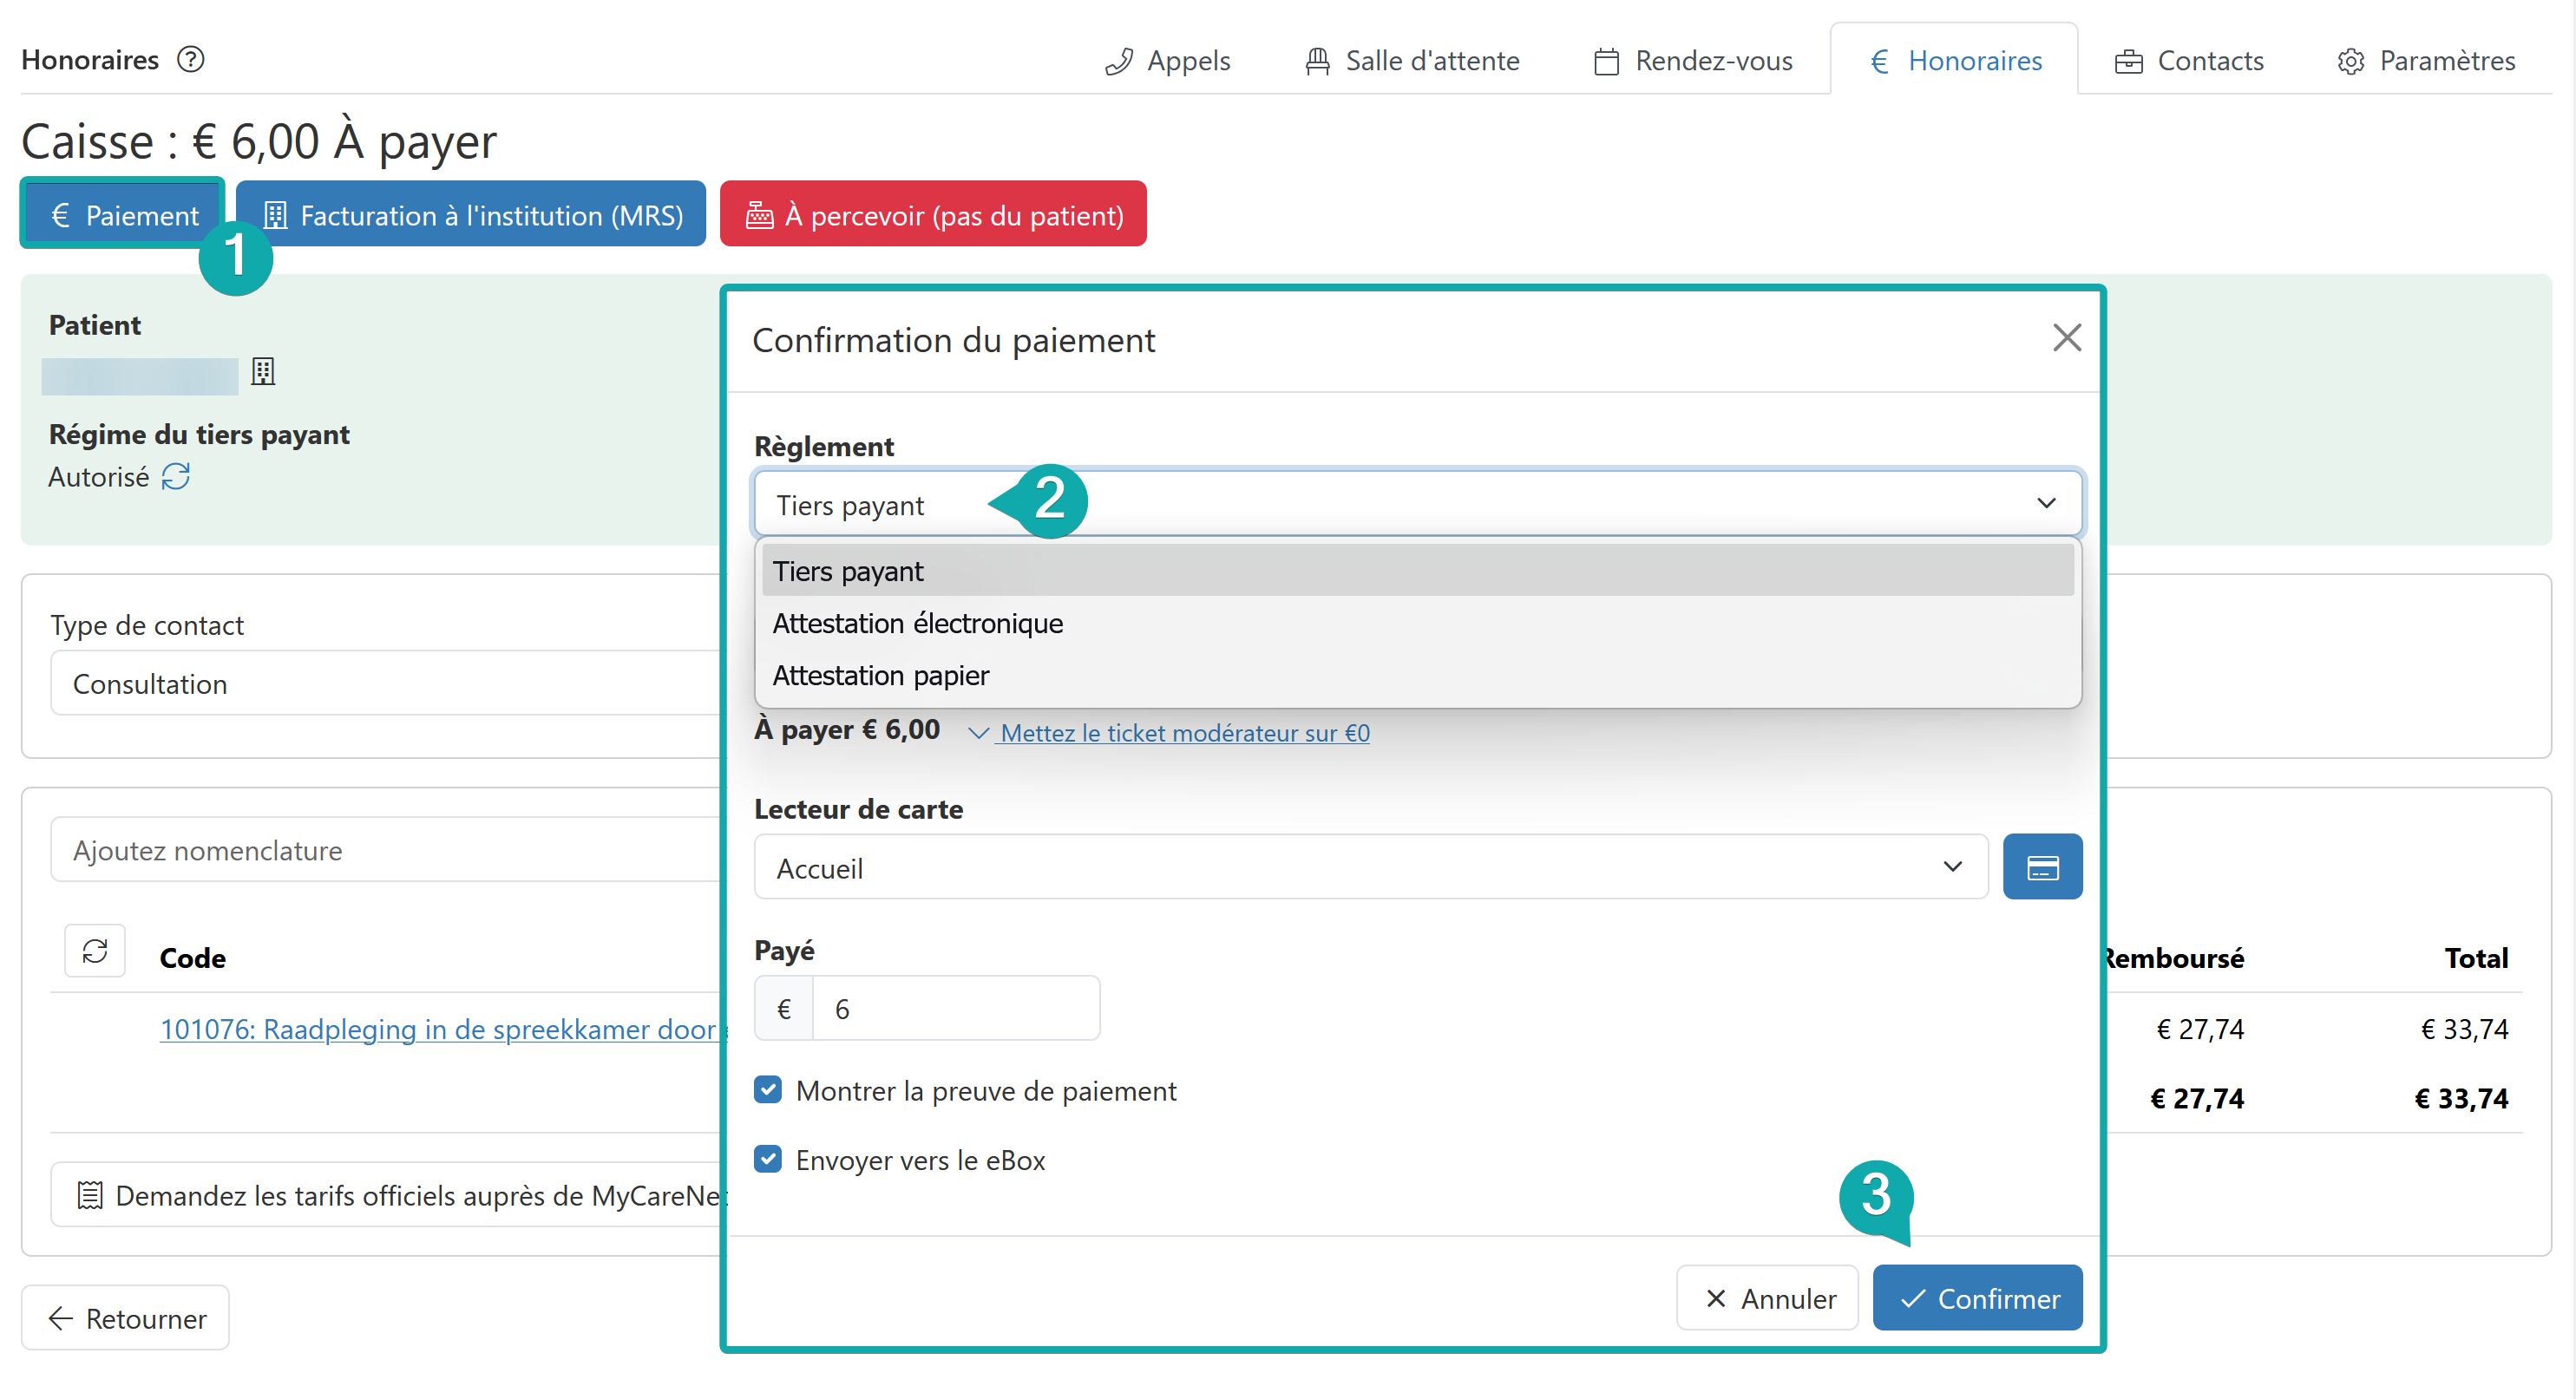
Task: Click À payer € 6,00 text in dialog
Action: tap(847, 730)
